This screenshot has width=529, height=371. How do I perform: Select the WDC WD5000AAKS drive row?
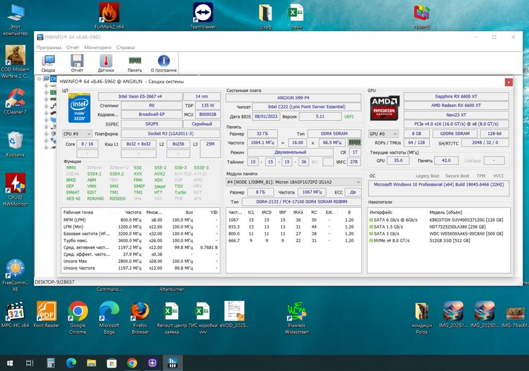(439, 234)
